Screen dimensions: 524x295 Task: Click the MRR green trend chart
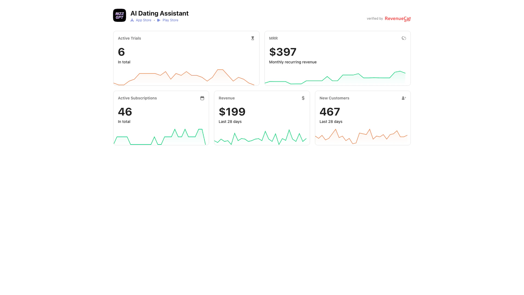(x=337, y=78)
